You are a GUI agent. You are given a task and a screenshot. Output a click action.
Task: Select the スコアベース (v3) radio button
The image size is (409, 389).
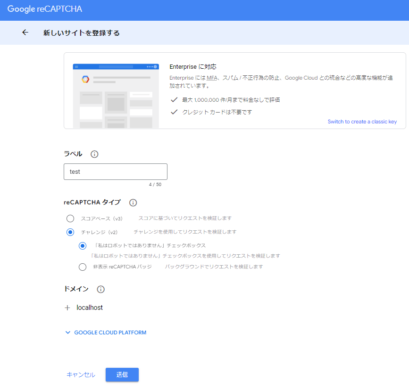coord(70,219)
